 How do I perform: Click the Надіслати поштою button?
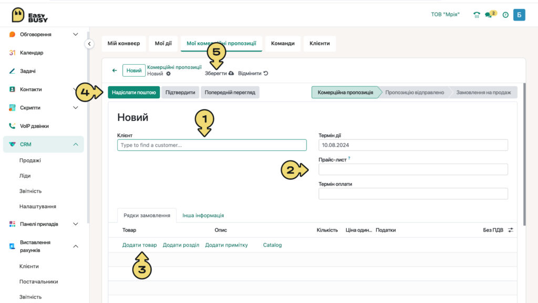click(134, 93)
